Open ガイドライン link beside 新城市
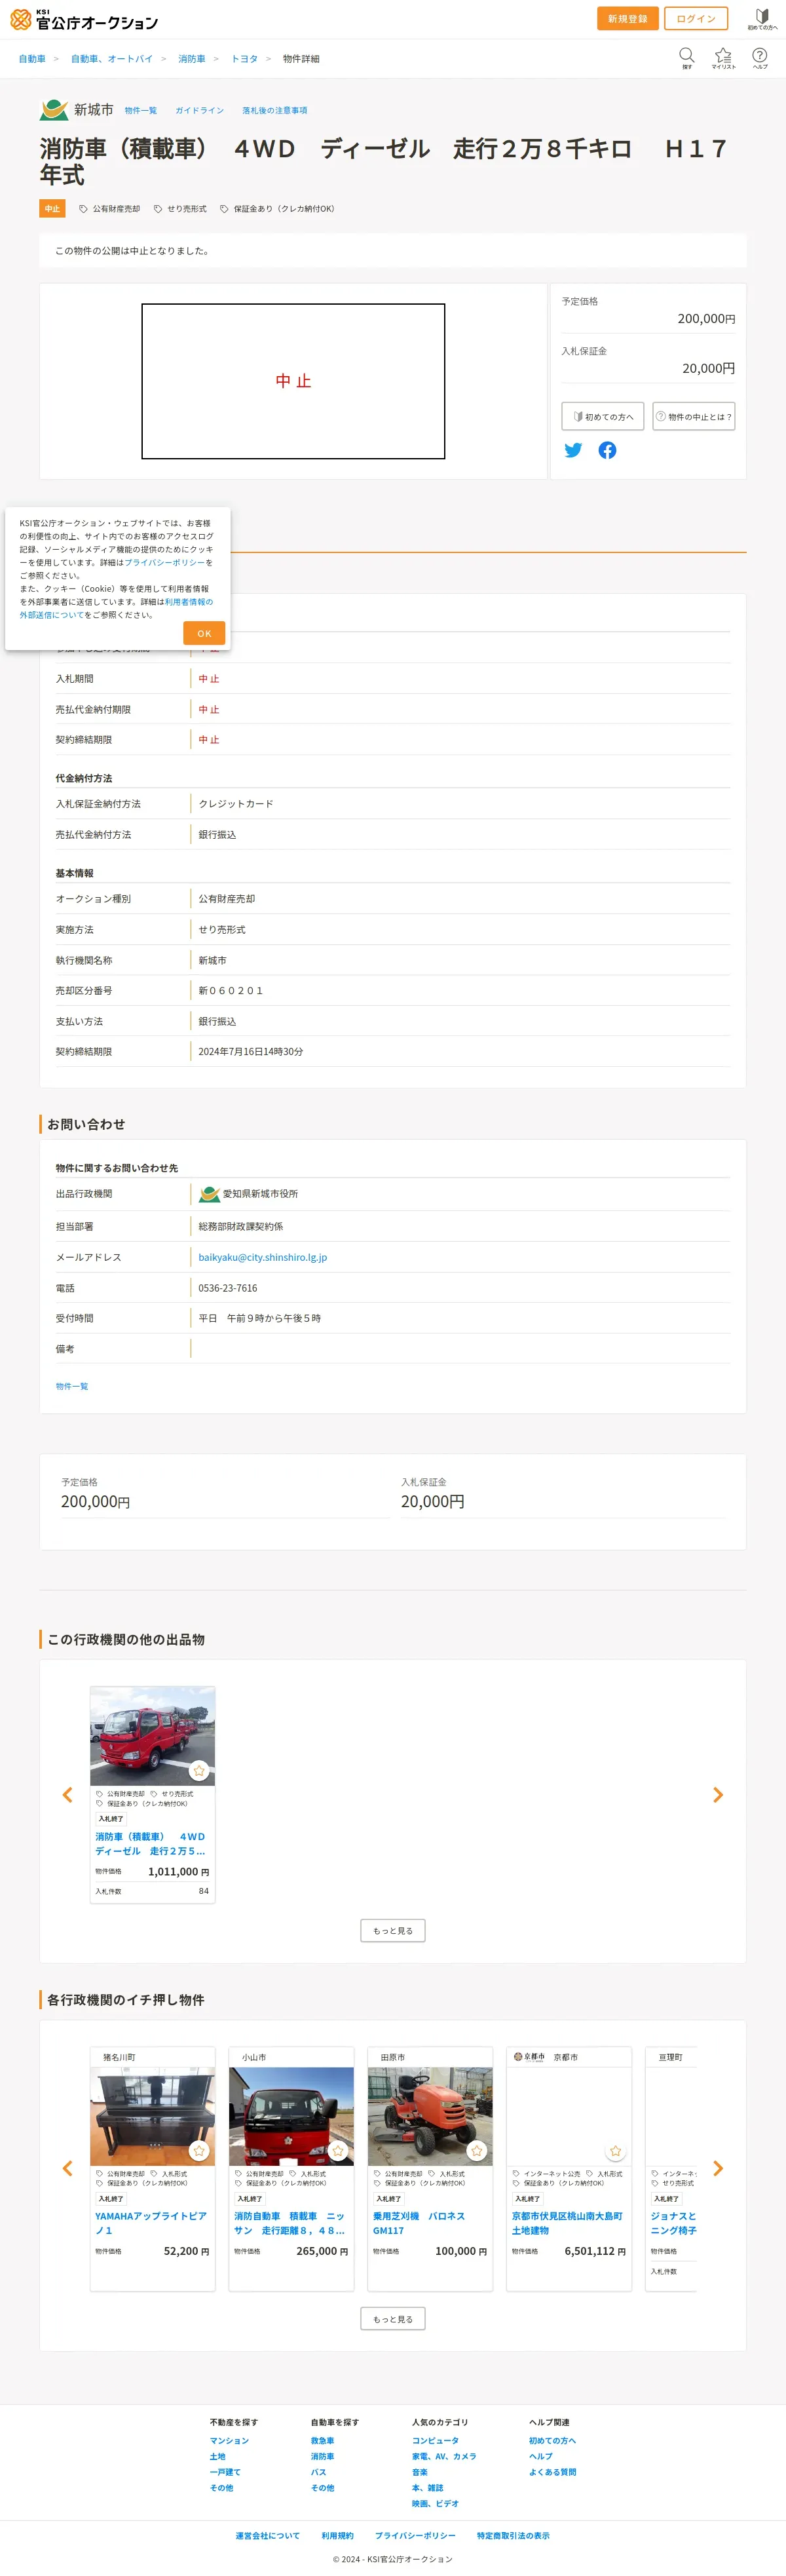 coord(200,111)
